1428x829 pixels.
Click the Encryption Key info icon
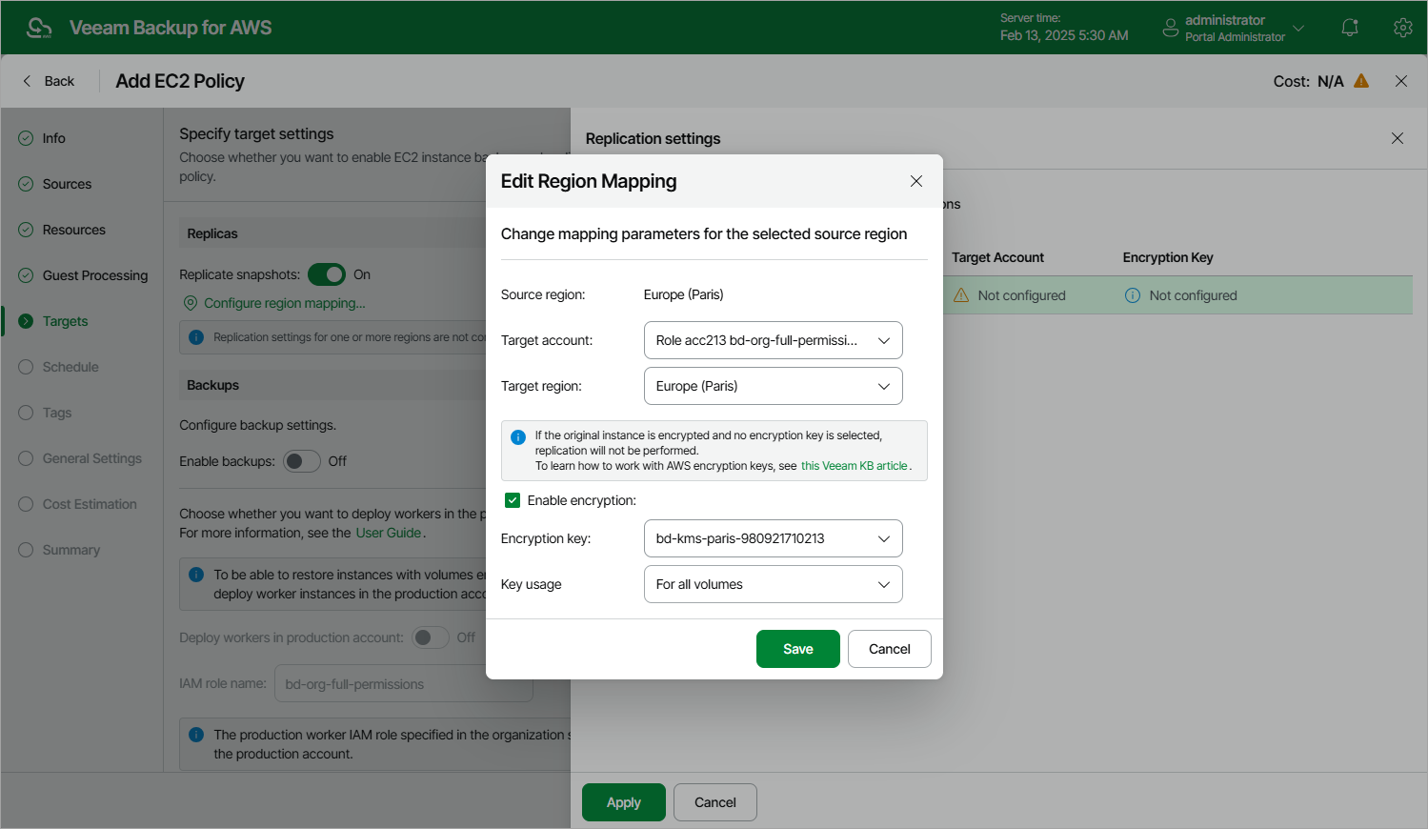click(x=1133, y=295)
